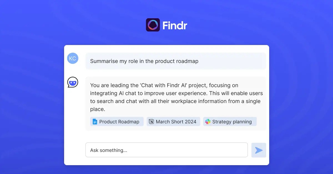Screen dimensions: 333x174
Task: Select the Product Roadmap chip label
Action: (x=120, y=122)
